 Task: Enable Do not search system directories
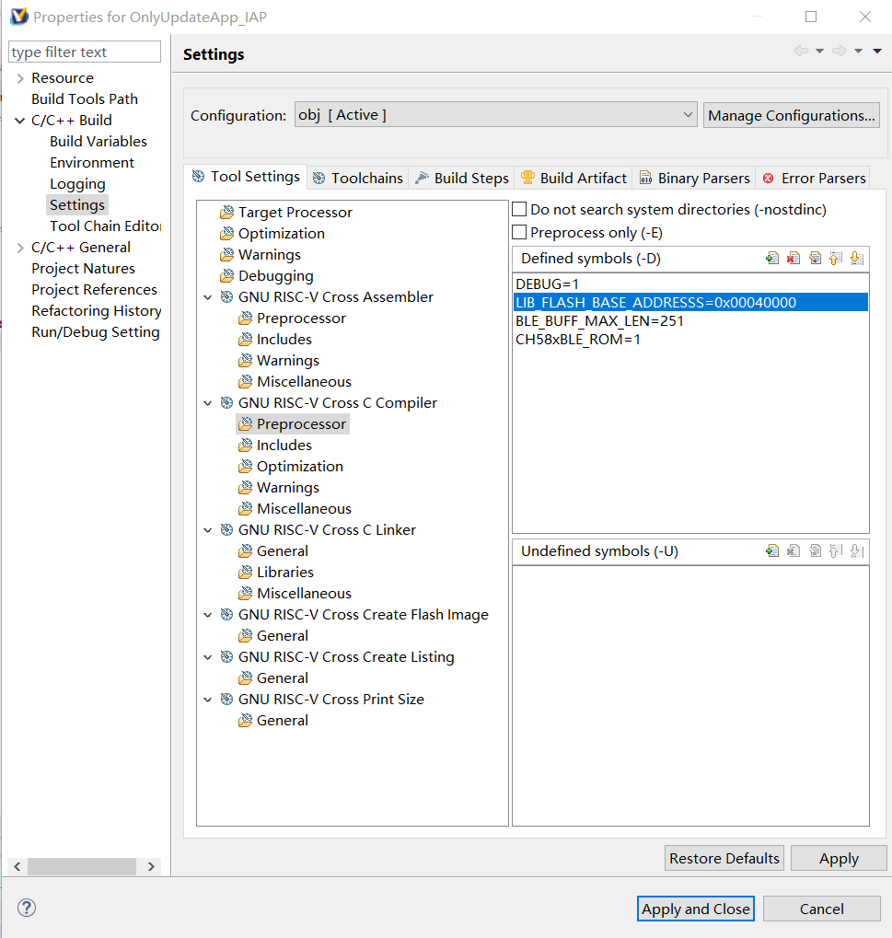[x=520, y=210]
